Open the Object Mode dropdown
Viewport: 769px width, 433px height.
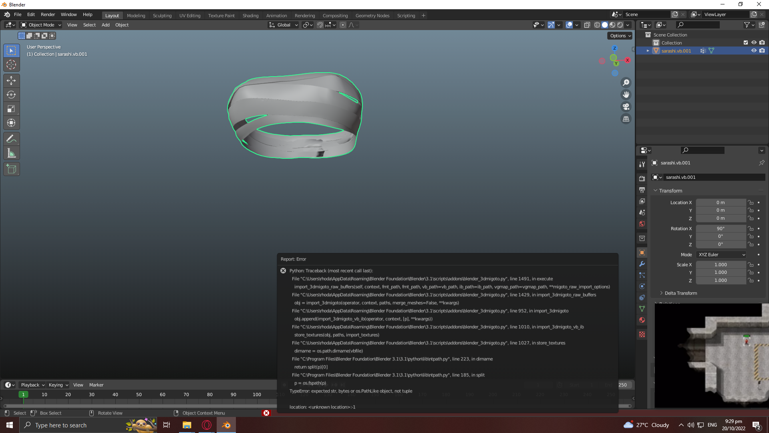pos(41,25)
